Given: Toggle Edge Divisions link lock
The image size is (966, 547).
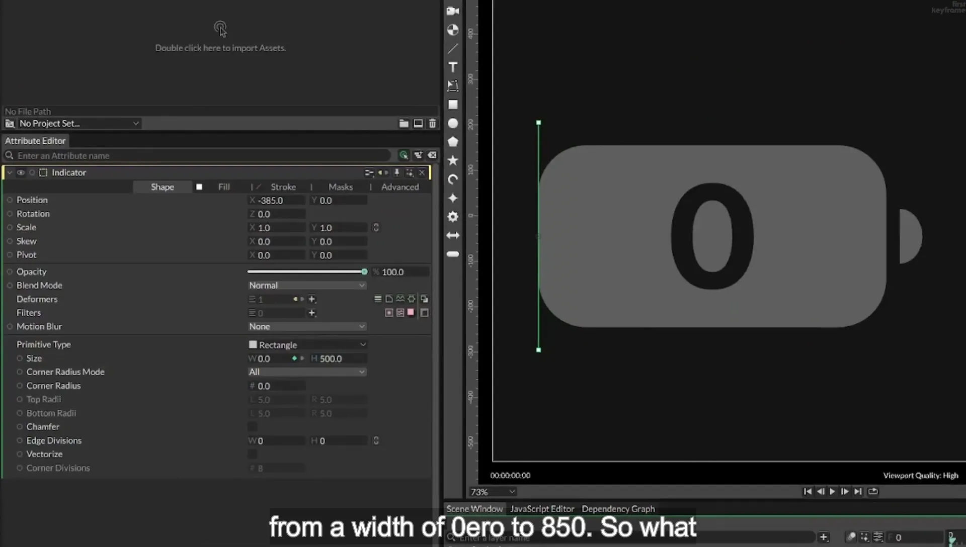Looking at the screenshot, I should tap(376, 440).
